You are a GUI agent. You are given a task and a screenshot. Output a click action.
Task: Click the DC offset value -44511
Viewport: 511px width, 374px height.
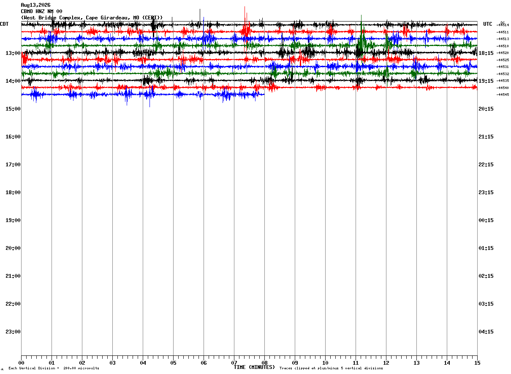click(503, 32)
